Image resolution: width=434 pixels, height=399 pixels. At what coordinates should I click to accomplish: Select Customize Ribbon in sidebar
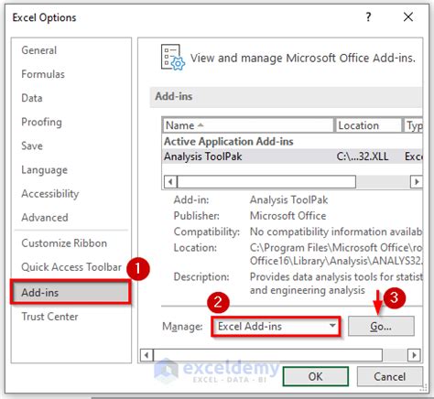tap(64, 243)
